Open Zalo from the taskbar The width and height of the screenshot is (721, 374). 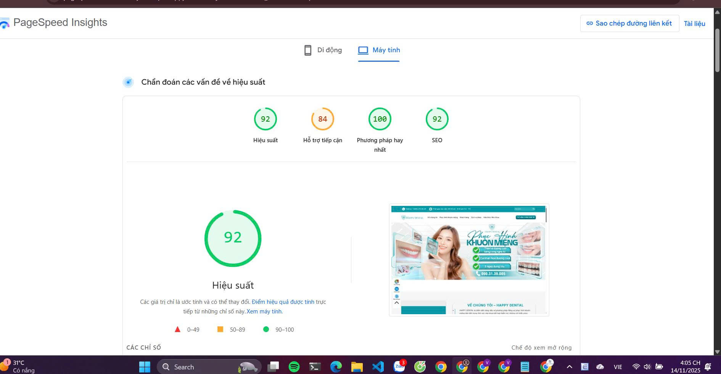pyautogui.click(x=399, y=367)
